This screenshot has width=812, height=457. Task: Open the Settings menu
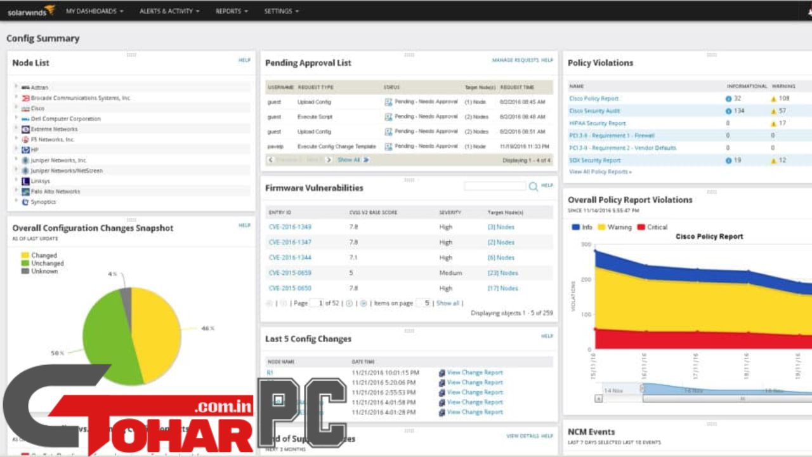click(x=281, y=11)
